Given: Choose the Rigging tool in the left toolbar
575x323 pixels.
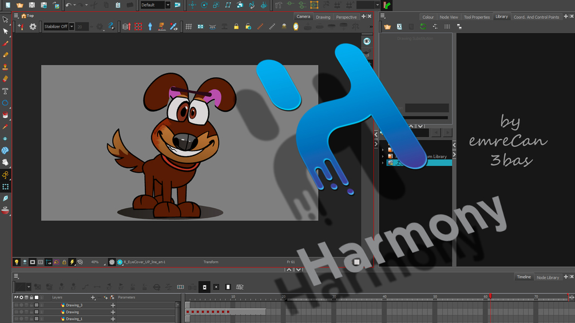Looking at the screenshot, I should coord(5,175).
